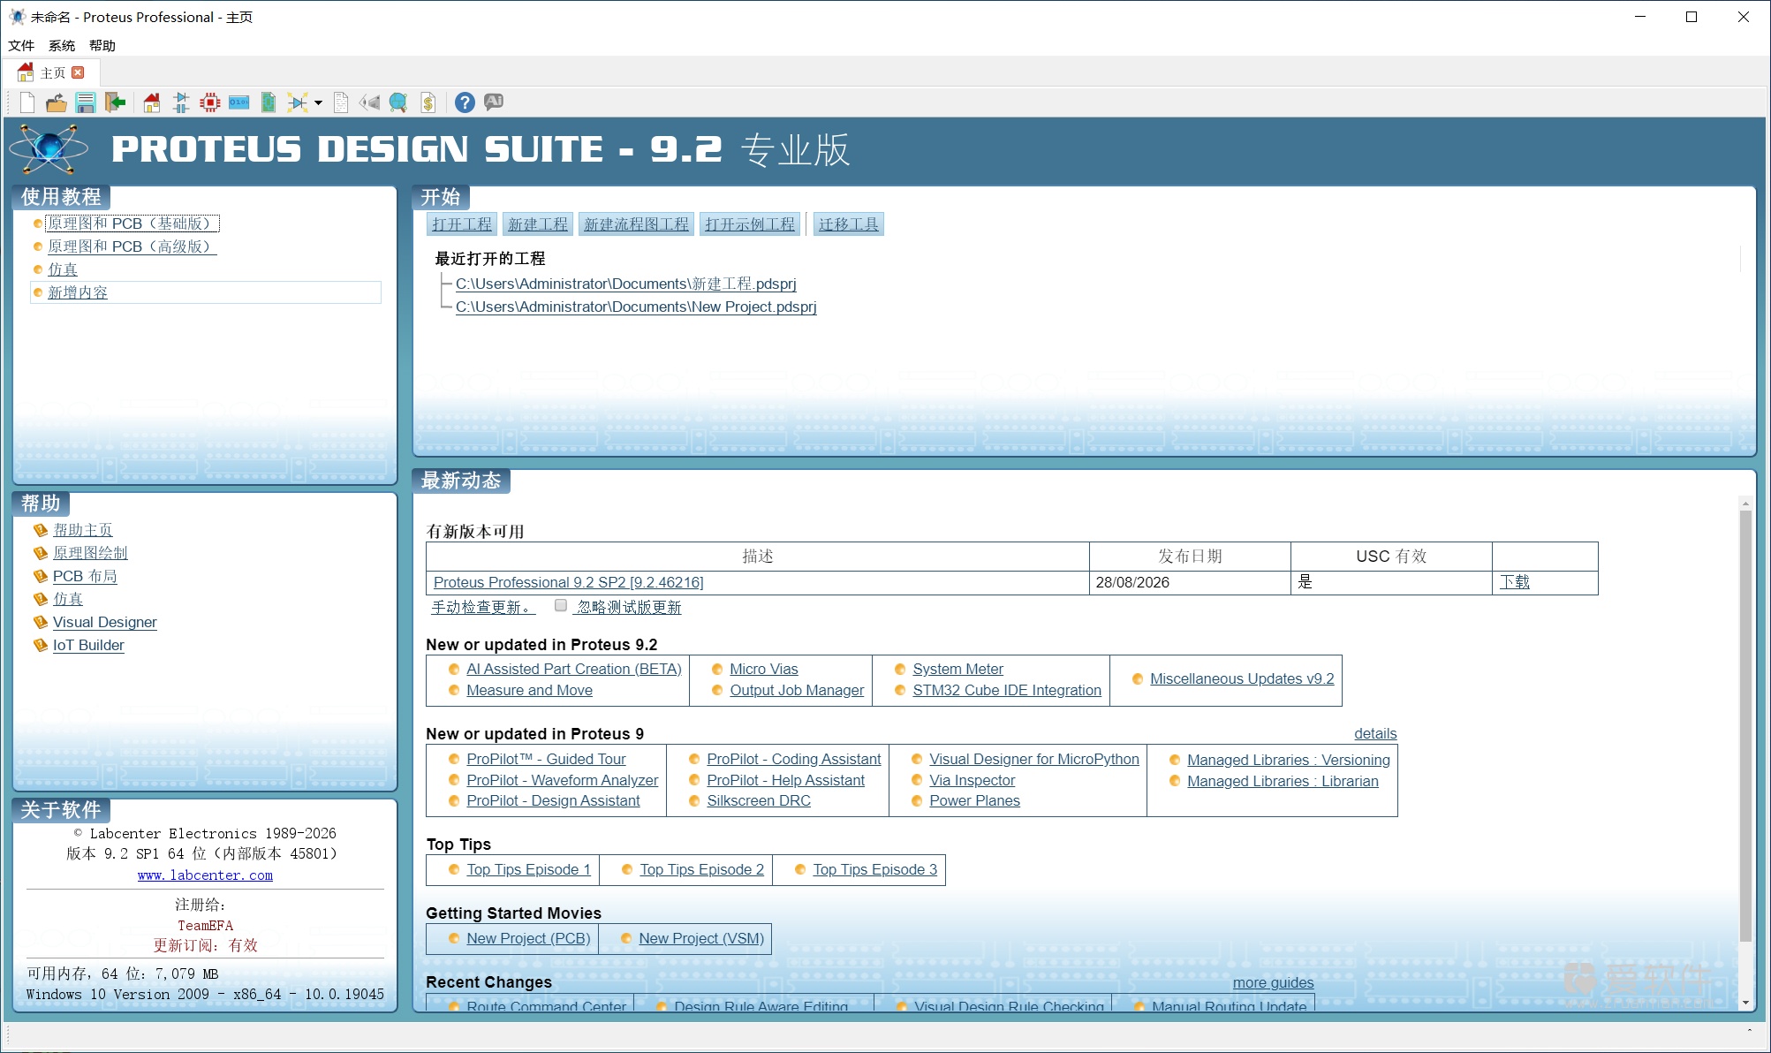Click the Design Explorer diode icon
The image size is (1771, 1053).
pos(298,102)
